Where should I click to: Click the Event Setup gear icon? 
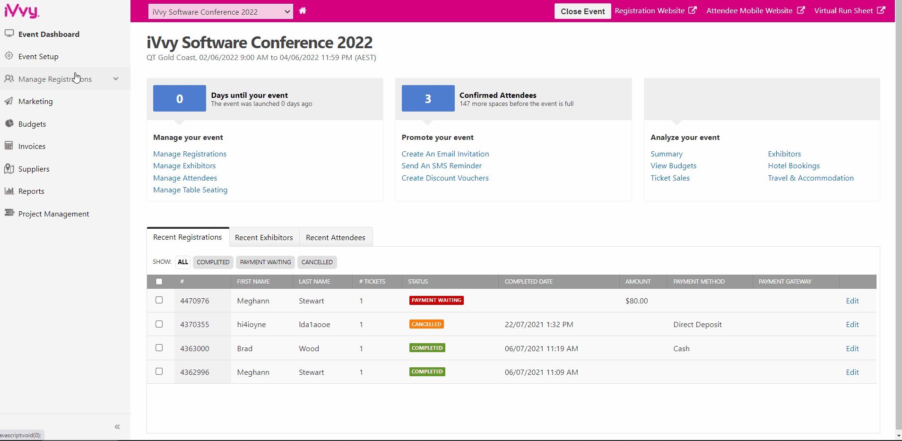[9, 56]
